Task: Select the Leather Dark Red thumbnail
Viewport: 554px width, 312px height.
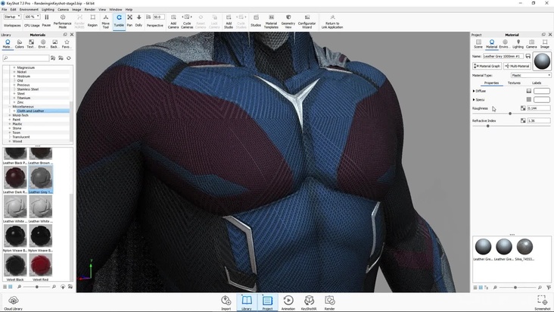Action: coord(15,178)
